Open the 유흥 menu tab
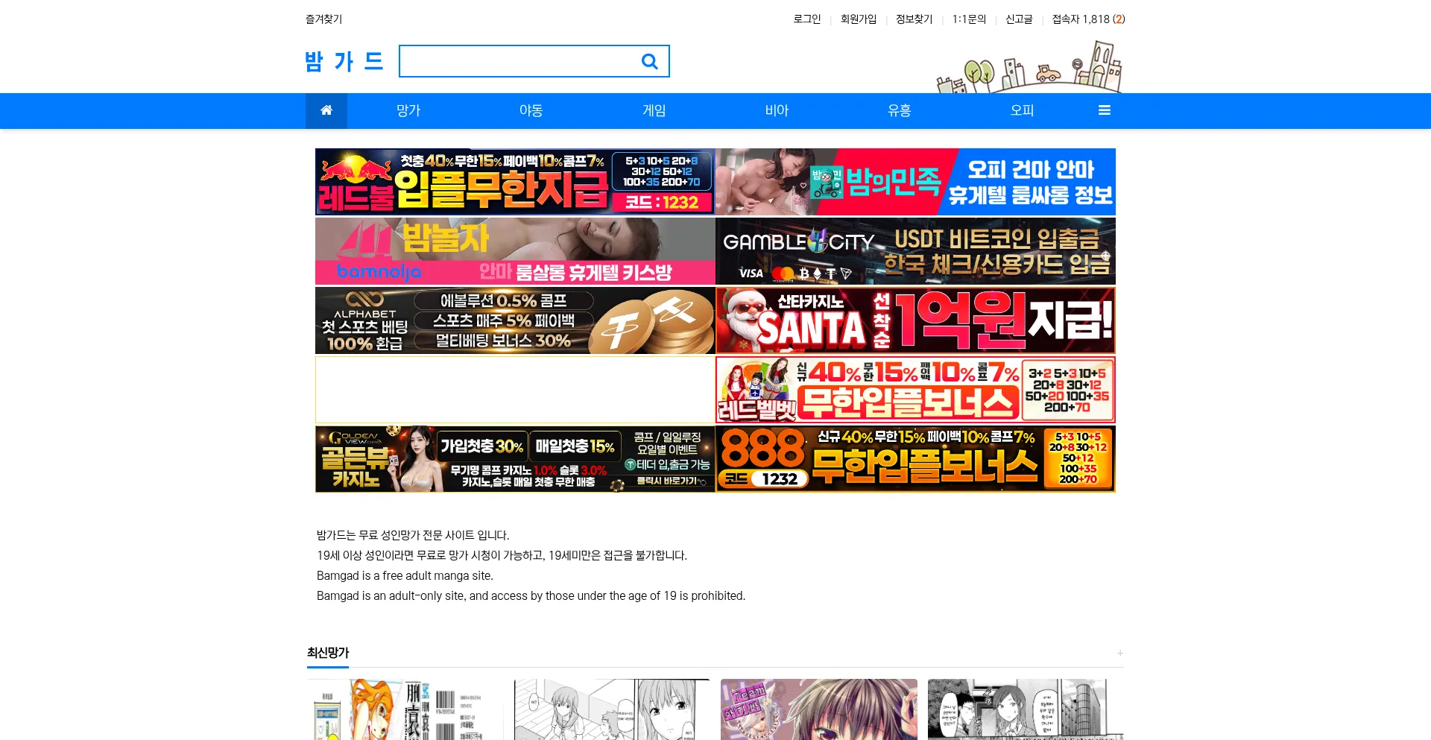 click(900, 110)
